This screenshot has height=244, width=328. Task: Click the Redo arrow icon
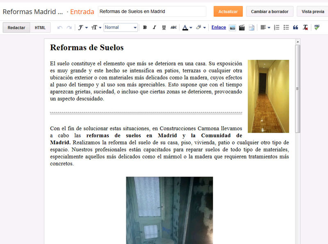tap(69, 27)
